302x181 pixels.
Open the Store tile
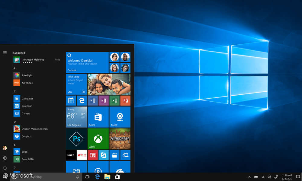(x=98, y=117)
